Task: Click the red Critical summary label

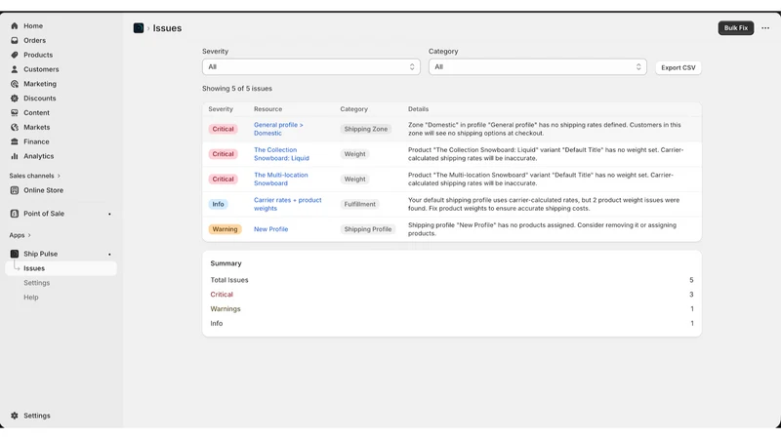Action: point(222,295)
